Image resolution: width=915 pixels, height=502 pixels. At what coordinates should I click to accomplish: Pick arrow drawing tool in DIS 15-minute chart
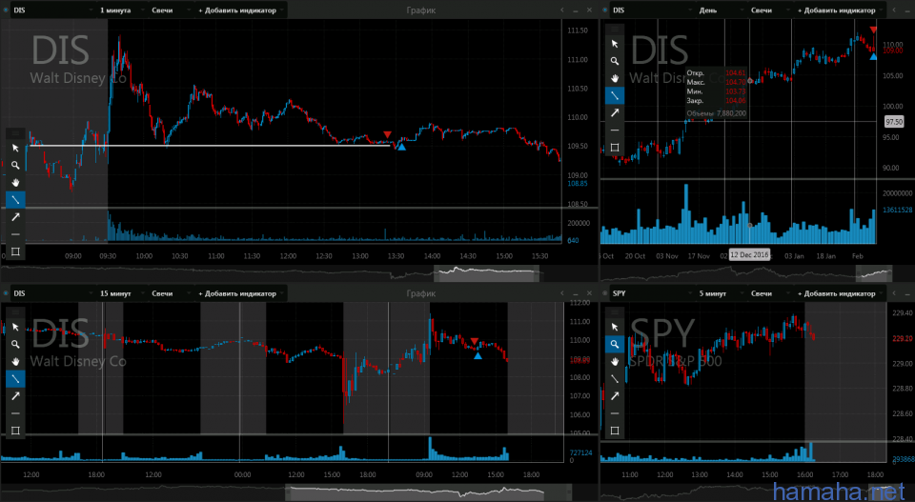coord(16,396)
